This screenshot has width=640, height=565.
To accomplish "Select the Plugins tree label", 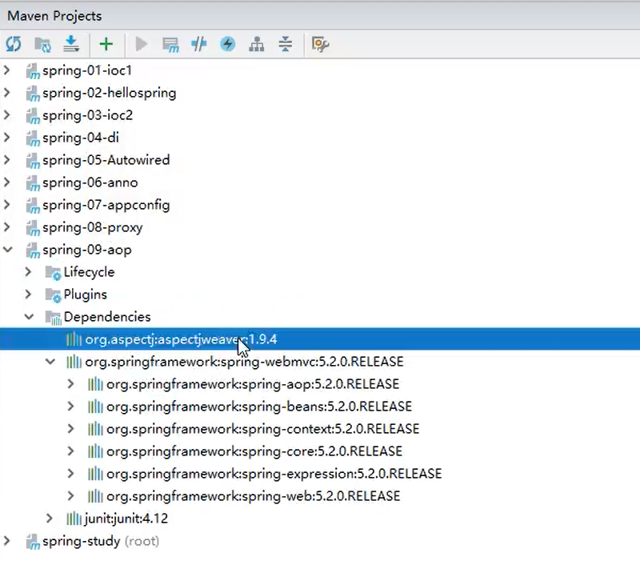I will [86, 295].
